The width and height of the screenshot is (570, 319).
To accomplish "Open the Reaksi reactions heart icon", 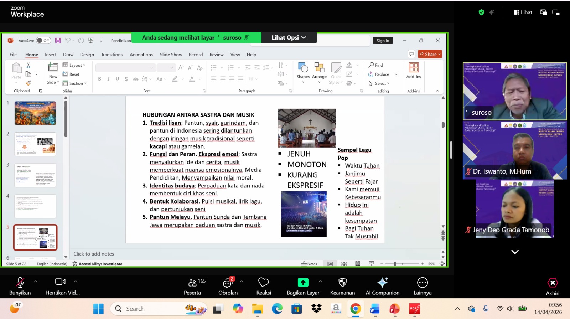I will coord(263,283).
